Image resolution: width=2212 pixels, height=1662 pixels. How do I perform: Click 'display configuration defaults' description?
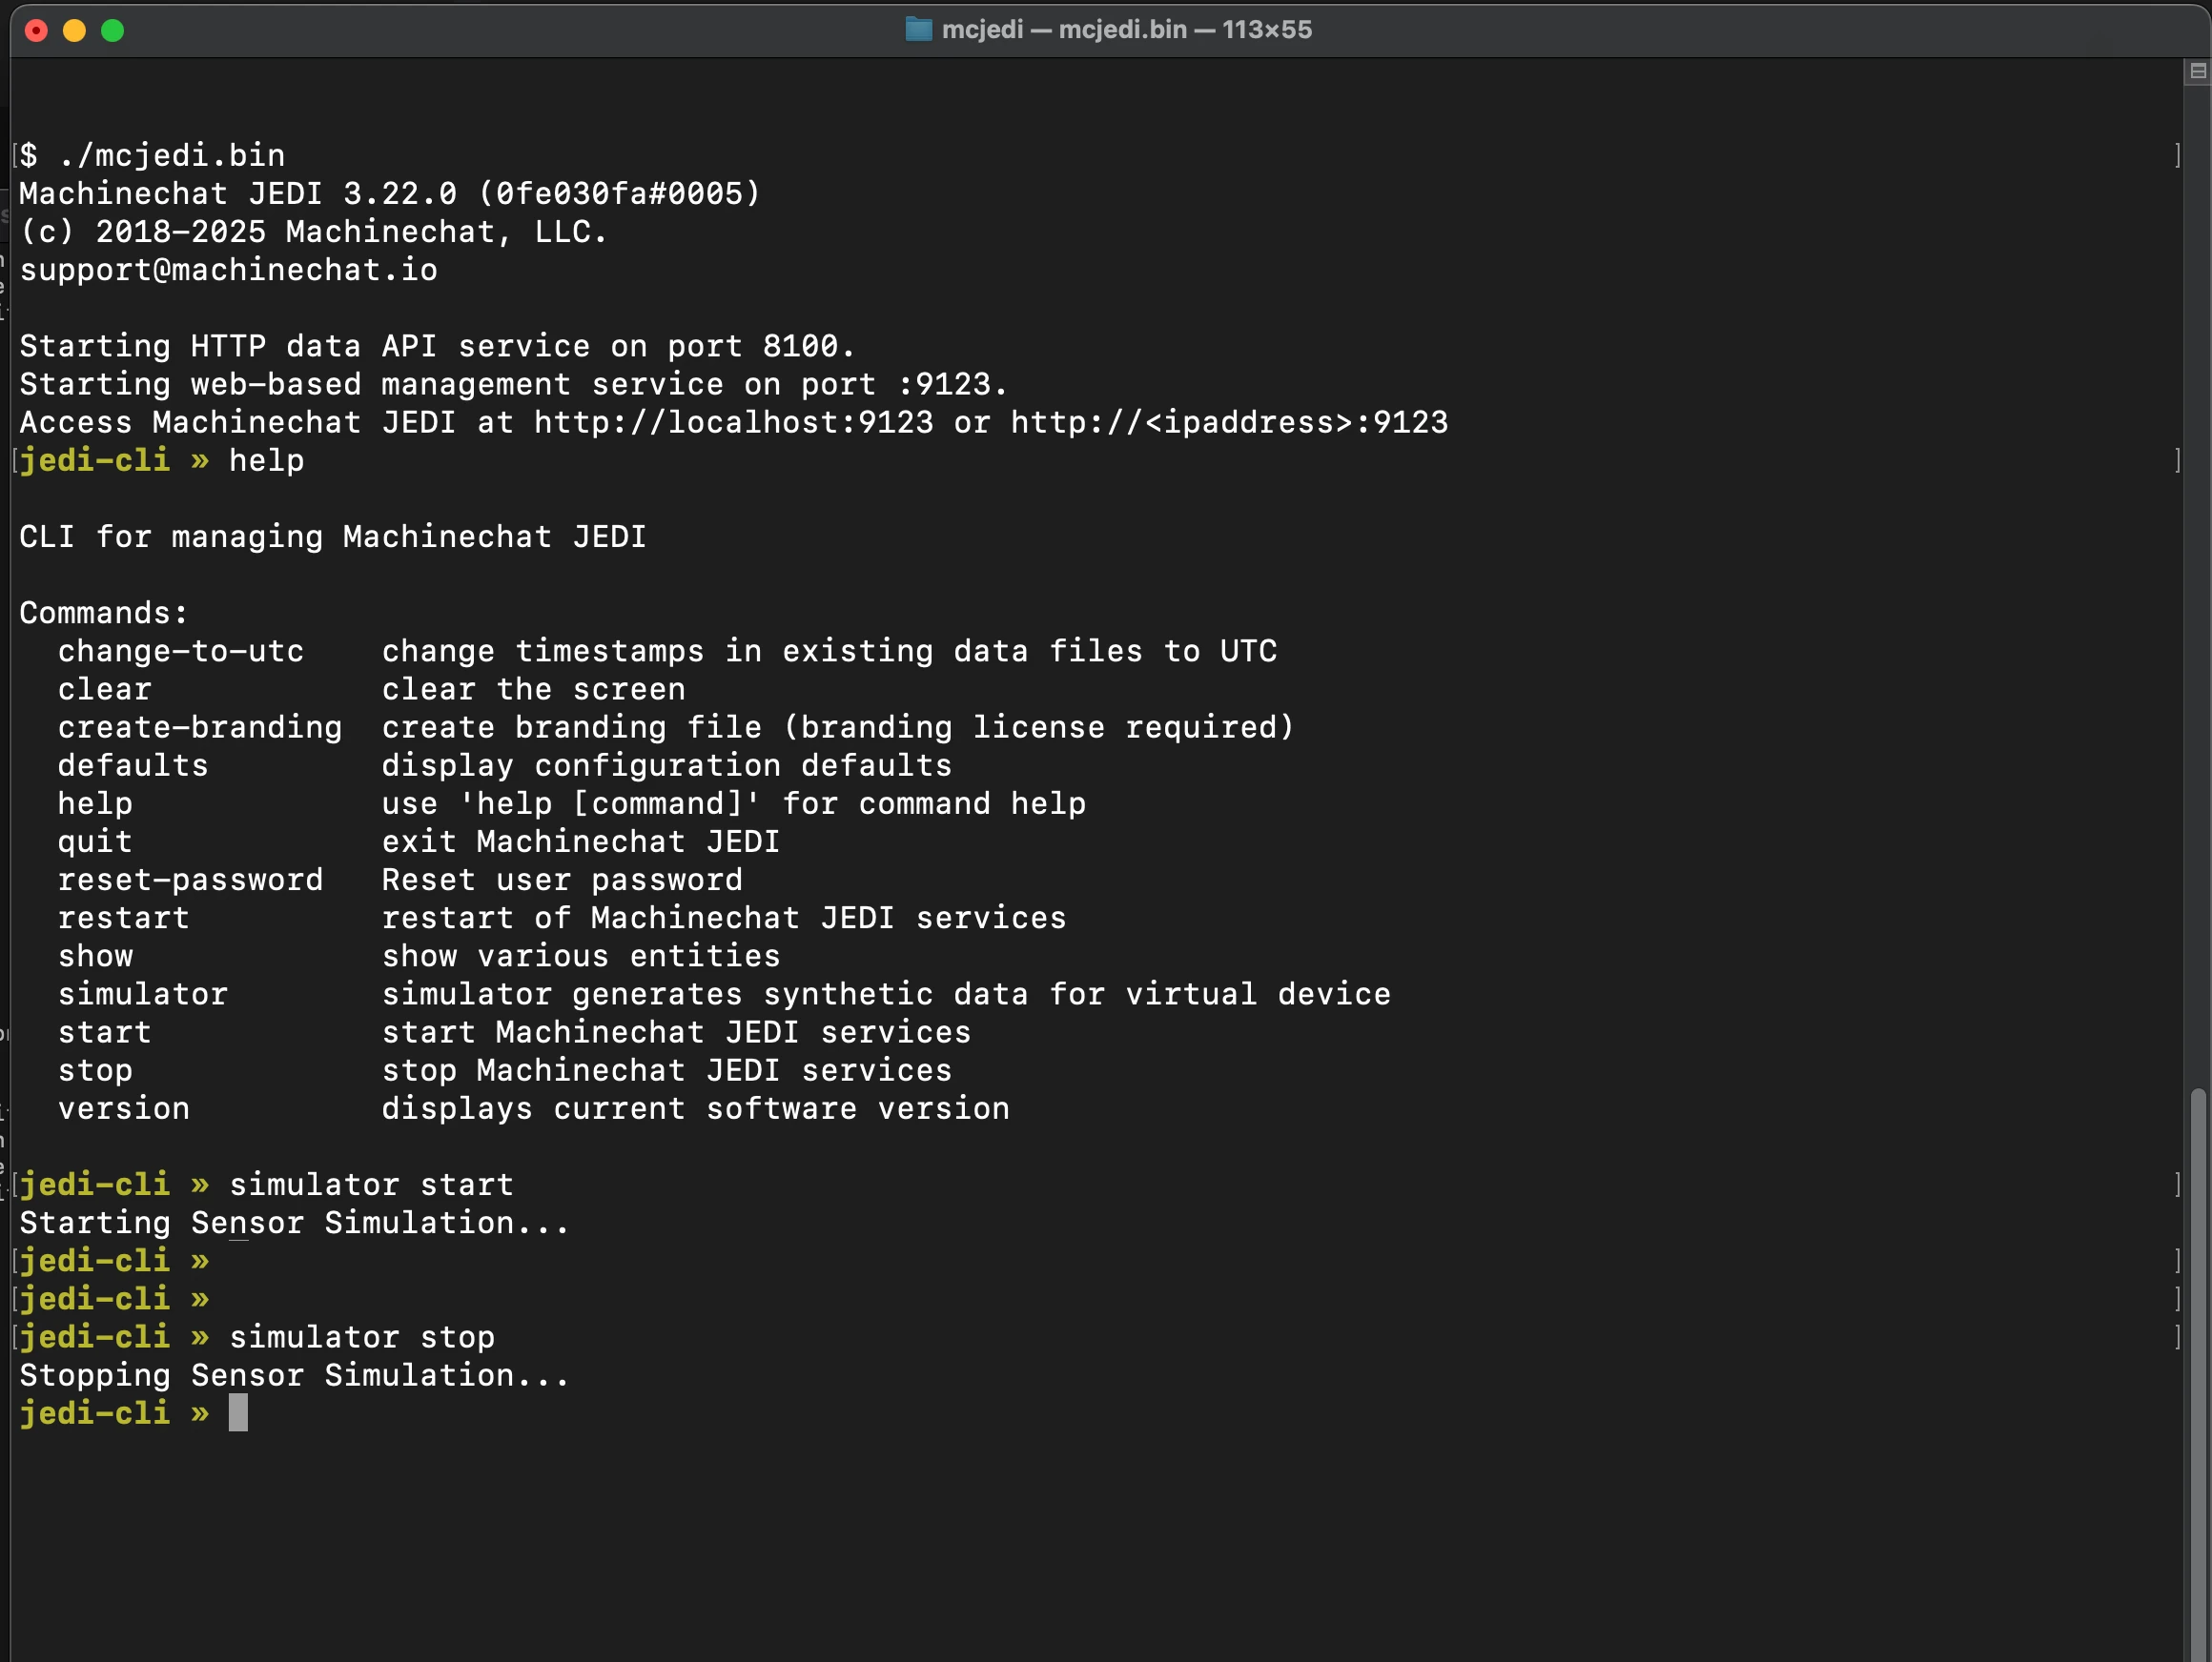tap(666, 765)
